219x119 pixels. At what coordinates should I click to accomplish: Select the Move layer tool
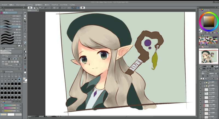[25, 22]
